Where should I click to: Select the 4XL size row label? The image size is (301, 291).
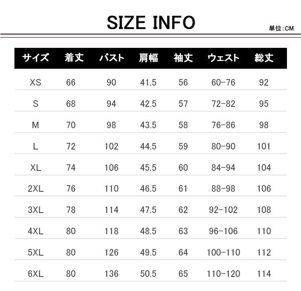tap(36, 231)
